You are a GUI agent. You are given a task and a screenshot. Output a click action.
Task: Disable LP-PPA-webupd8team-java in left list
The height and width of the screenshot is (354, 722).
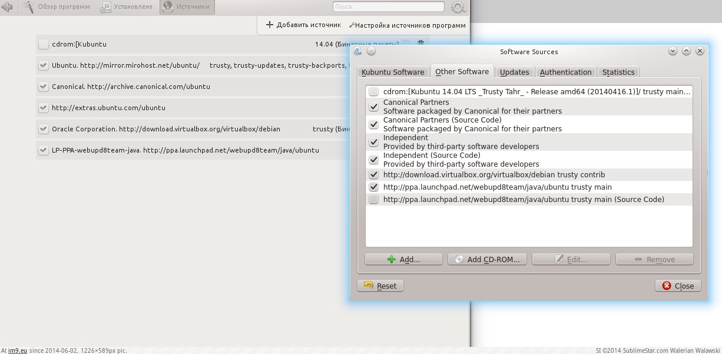(43, 150)
